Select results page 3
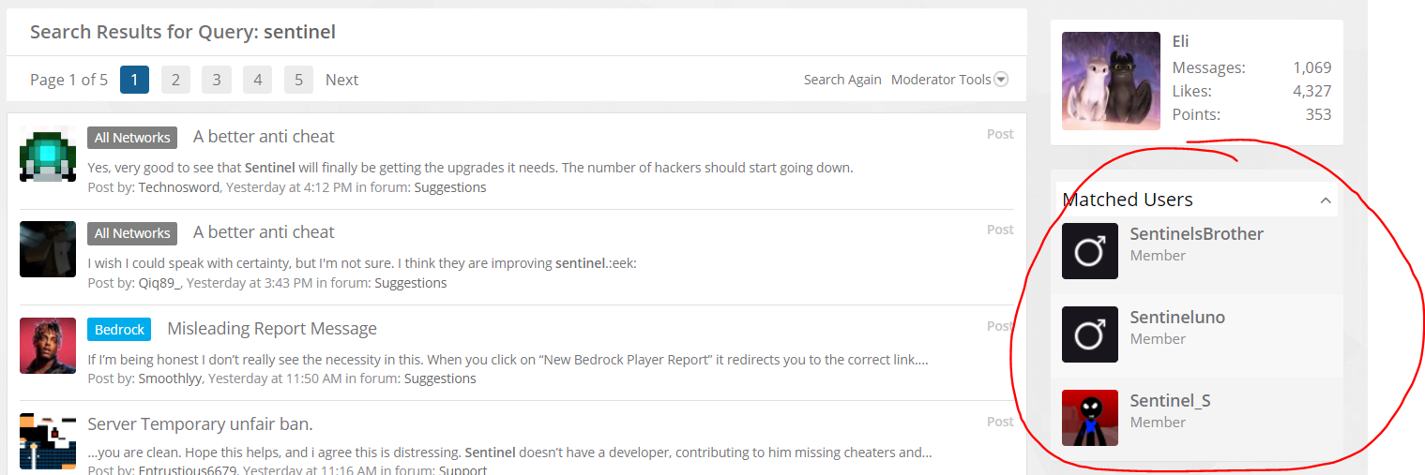 point(216,80)
